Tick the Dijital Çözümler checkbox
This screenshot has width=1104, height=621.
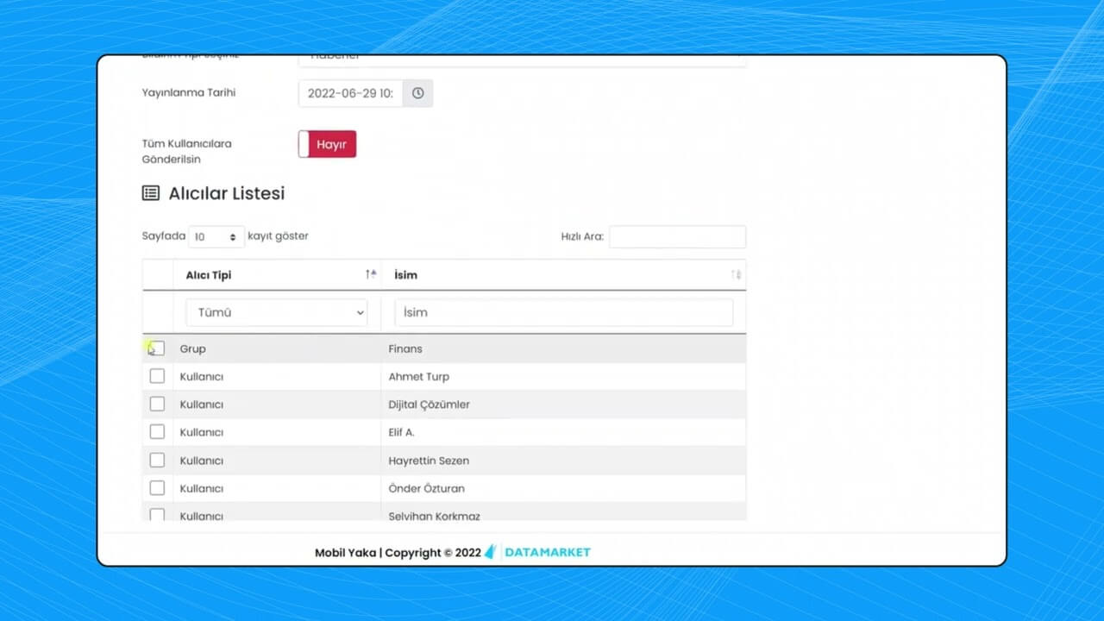(x=157, y=404)
